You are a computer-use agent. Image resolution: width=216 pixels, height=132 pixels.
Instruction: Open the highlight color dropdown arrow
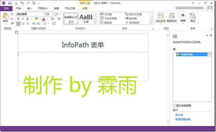click(x=40, y=19)
